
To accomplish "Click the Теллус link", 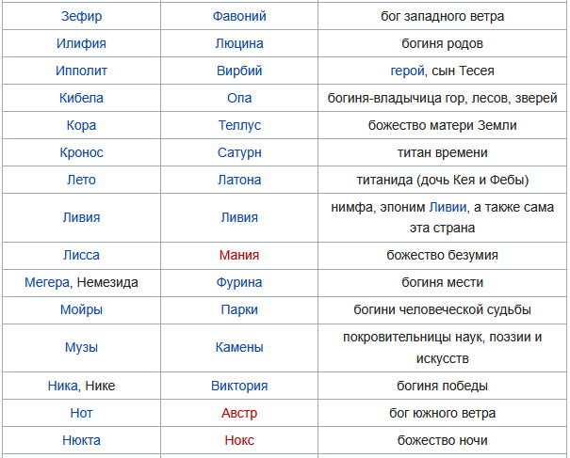I will 239,125.
